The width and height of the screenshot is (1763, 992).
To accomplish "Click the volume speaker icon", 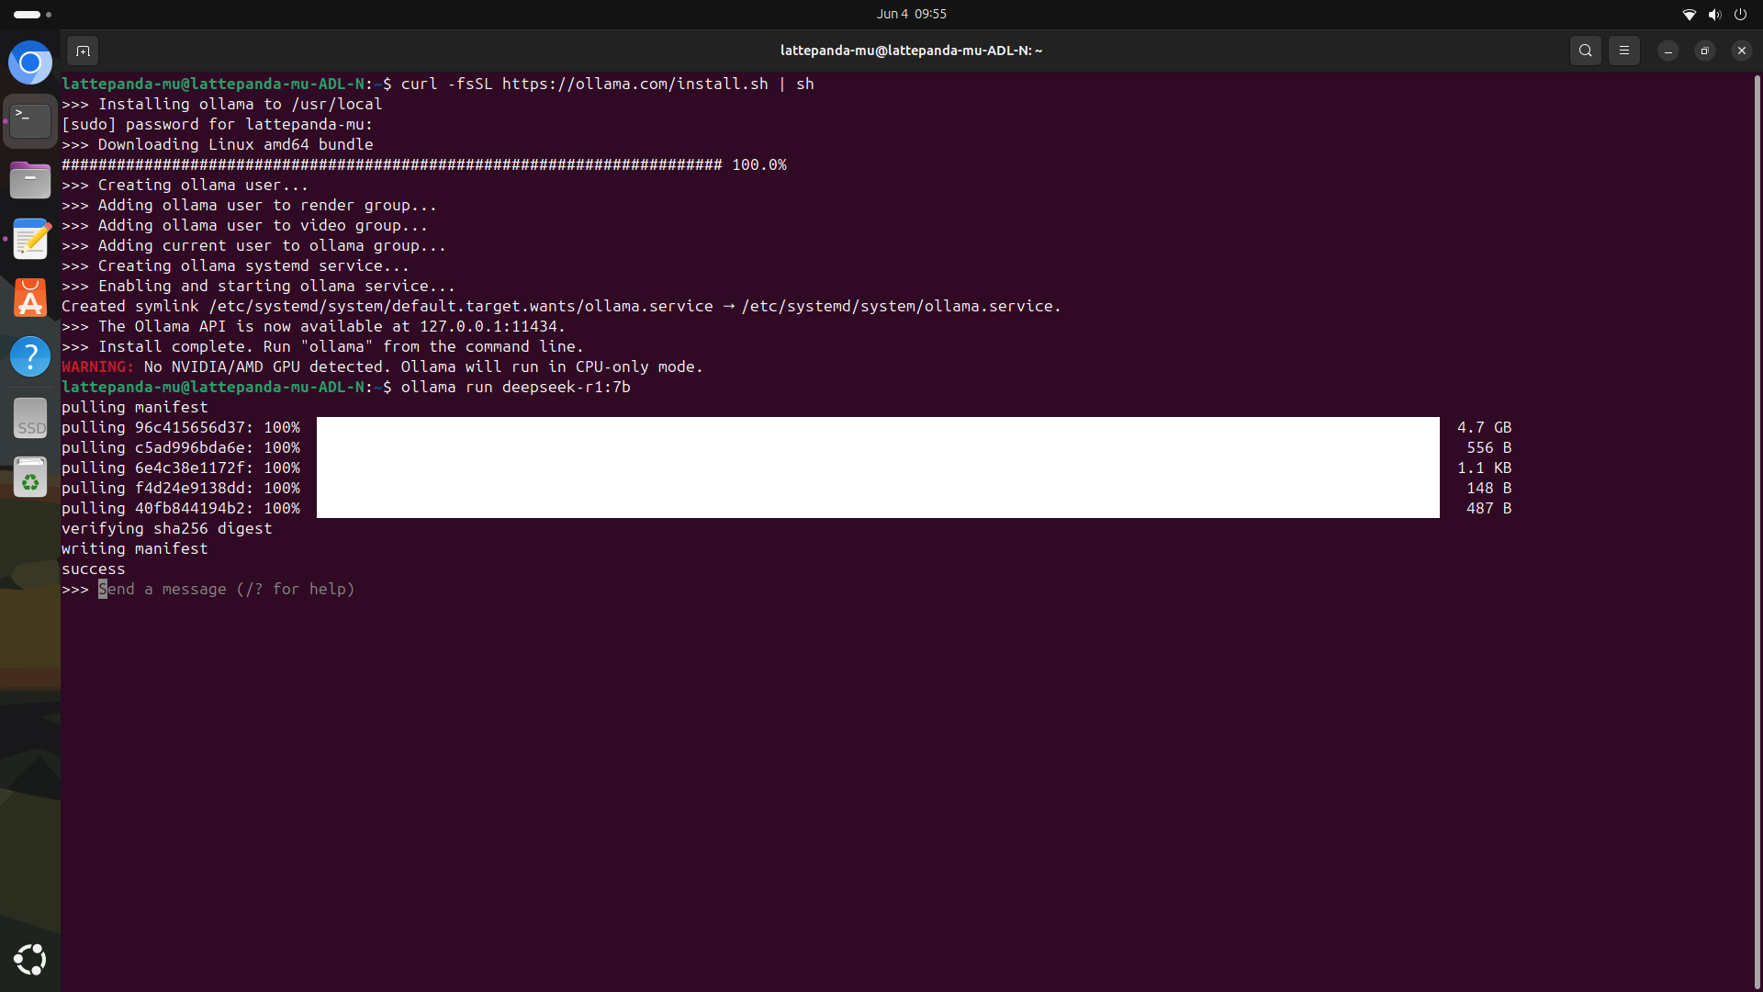I will click(x=1713, y=14).
